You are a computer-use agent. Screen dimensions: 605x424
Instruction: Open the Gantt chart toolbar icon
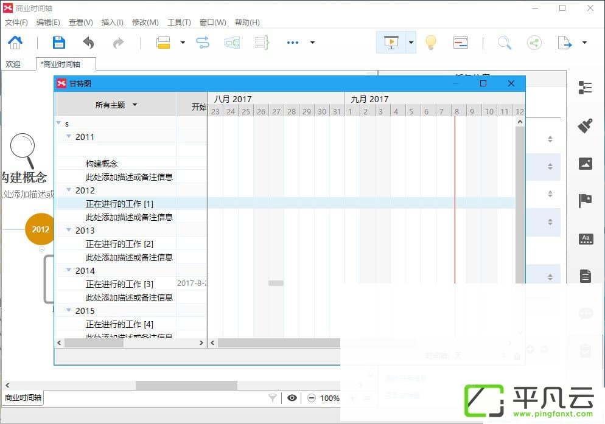coord(460,43)
